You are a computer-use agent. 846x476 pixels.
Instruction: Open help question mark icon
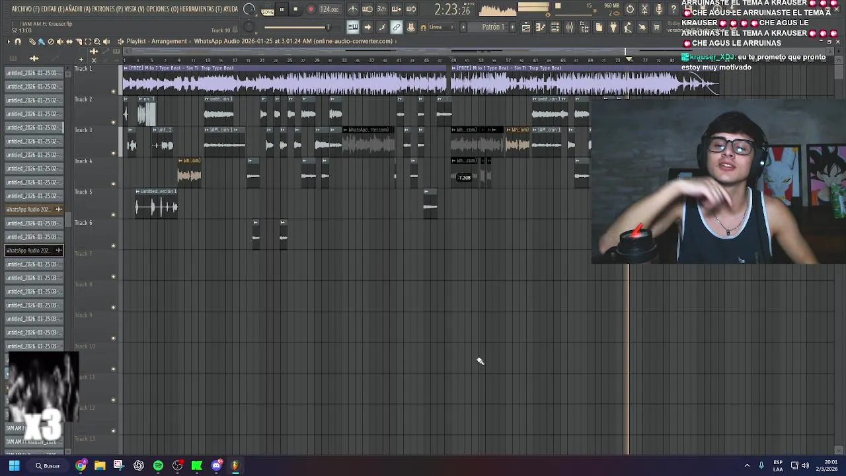tap(673, 9)
